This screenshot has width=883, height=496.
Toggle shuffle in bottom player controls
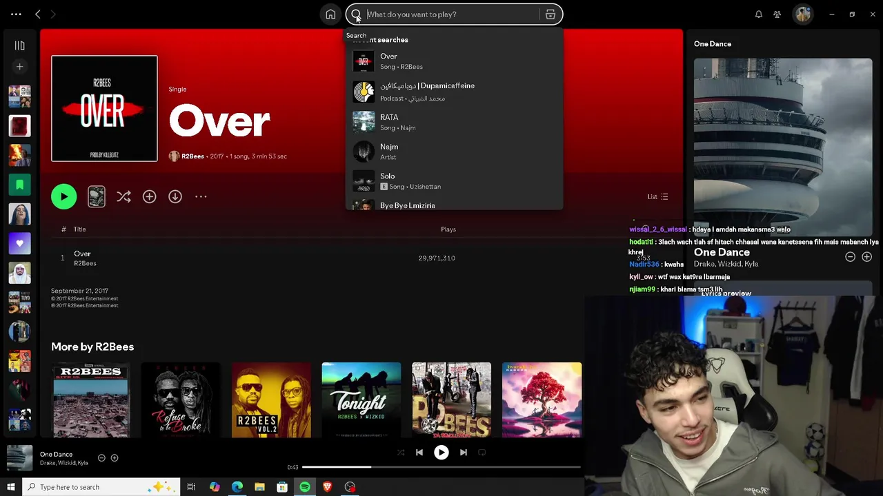coord(401,453)
